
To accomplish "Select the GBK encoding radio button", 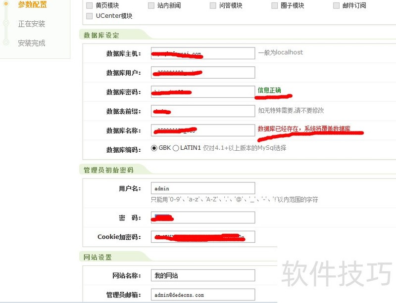I will (154, 148).
